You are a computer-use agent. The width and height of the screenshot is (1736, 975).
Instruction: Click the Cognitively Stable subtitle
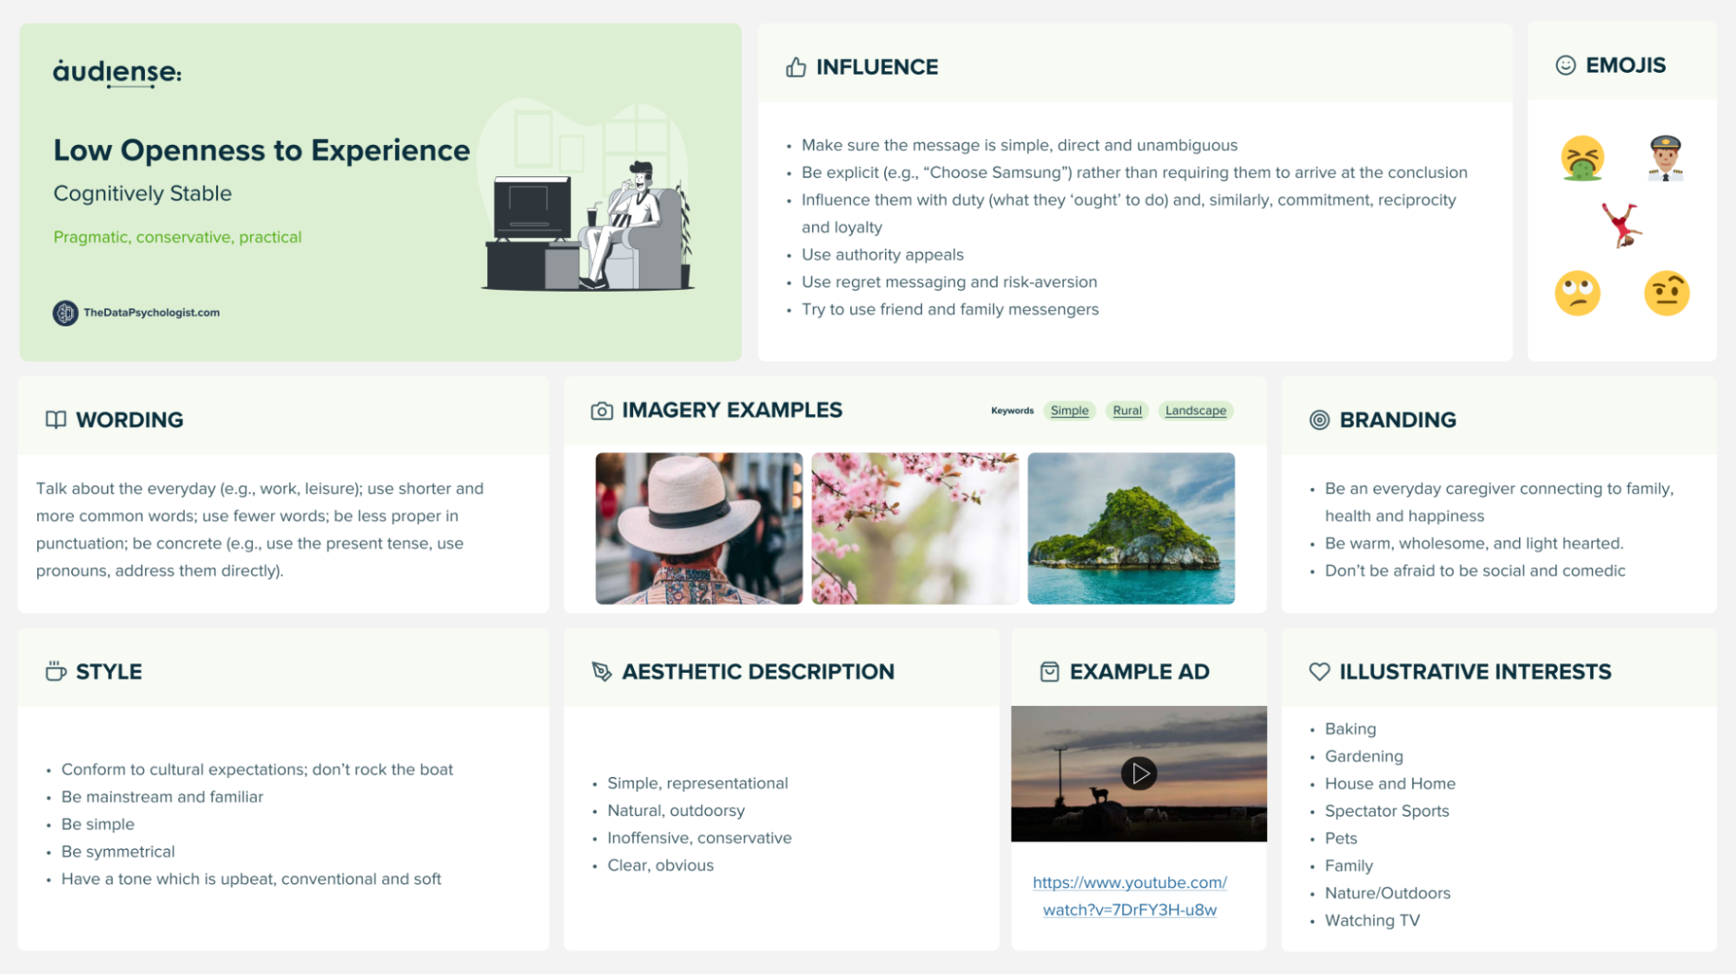pyautogui.click(x=142, y=194)
